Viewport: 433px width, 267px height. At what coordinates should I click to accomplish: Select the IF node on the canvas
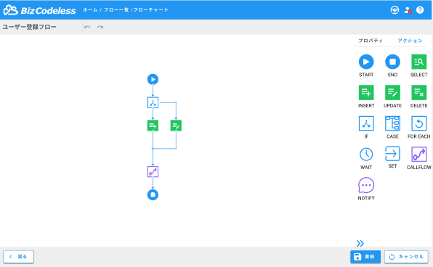pos(153,102)
